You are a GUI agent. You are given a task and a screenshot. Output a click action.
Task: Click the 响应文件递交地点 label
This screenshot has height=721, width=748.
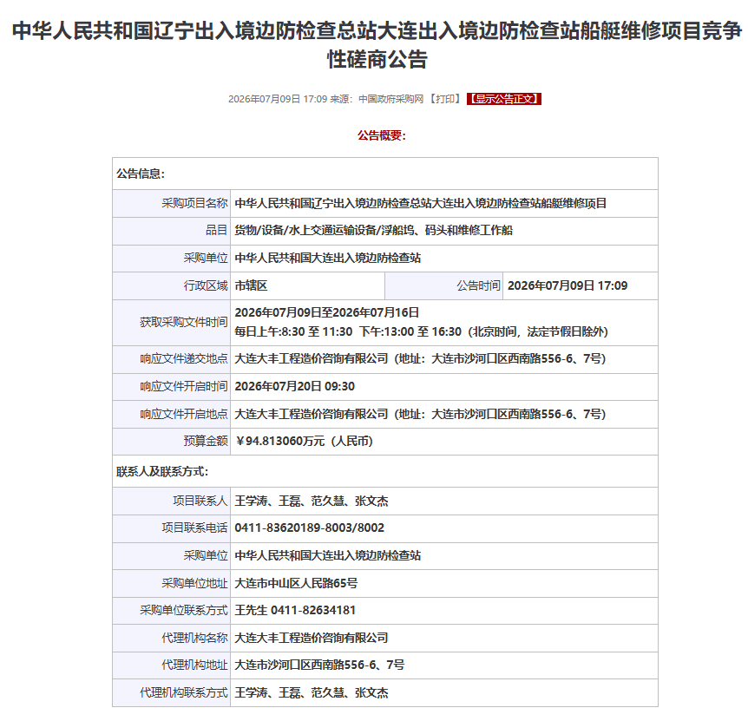tap(184, 358)
